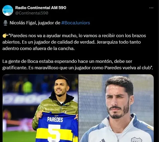The width and height of the screenshot is (159, 142).
Task: Click the Radio Continental AM 590 display name
Action: (41, 8)
